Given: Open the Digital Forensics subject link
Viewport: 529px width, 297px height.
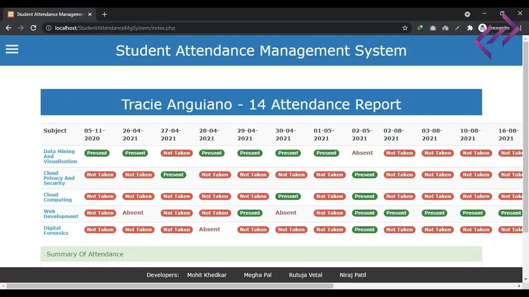Looking at the screenshot, I should [x=56, y=230].
